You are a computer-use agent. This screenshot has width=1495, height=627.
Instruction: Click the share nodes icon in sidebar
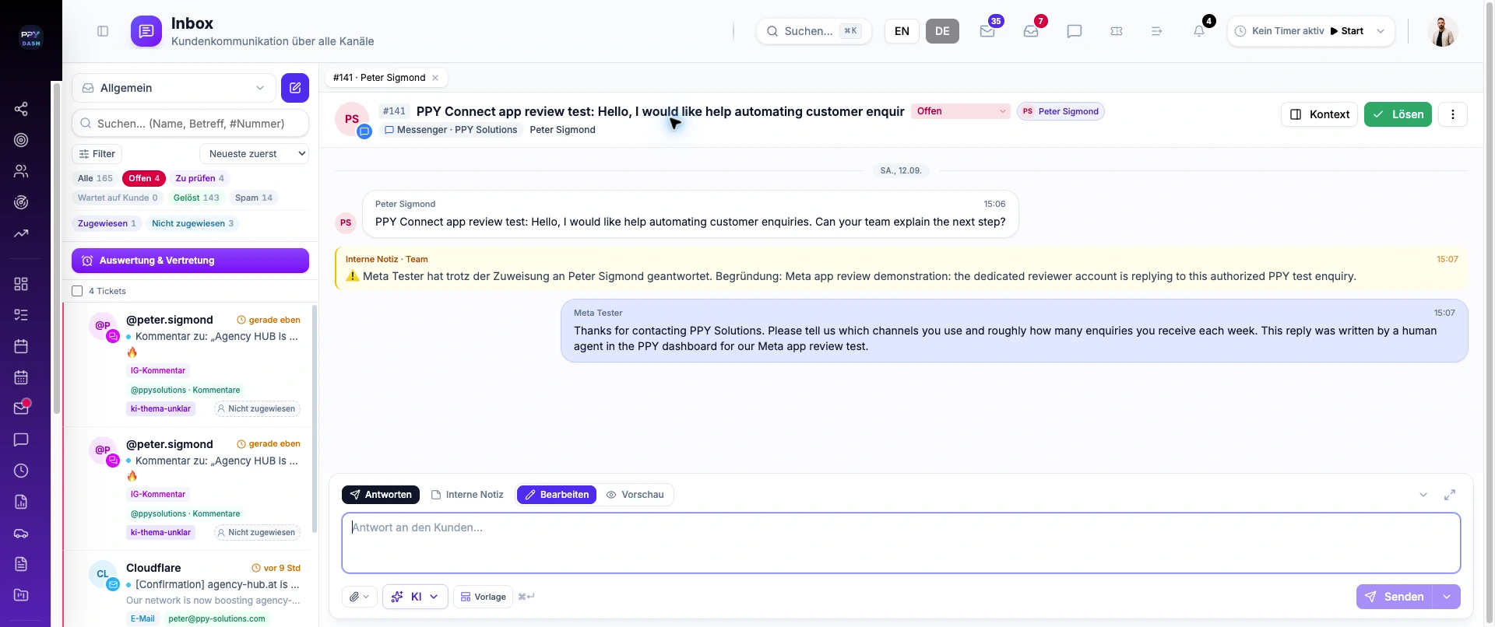[21, 109]
